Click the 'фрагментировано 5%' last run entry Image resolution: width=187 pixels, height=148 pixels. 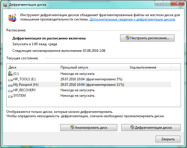91,79
